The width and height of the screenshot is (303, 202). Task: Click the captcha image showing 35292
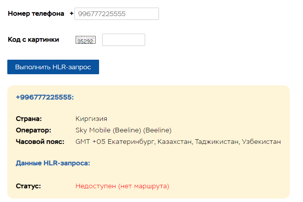85,40
